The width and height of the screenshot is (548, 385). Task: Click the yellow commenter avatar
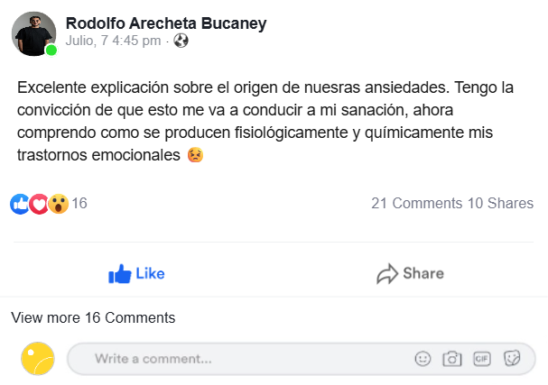click(38, 359)
